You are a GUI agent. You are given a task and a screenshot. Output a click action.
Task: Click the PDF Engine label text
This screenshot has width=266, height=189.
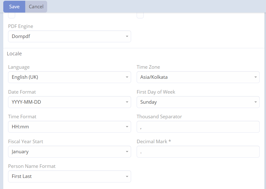coord(20,26)
